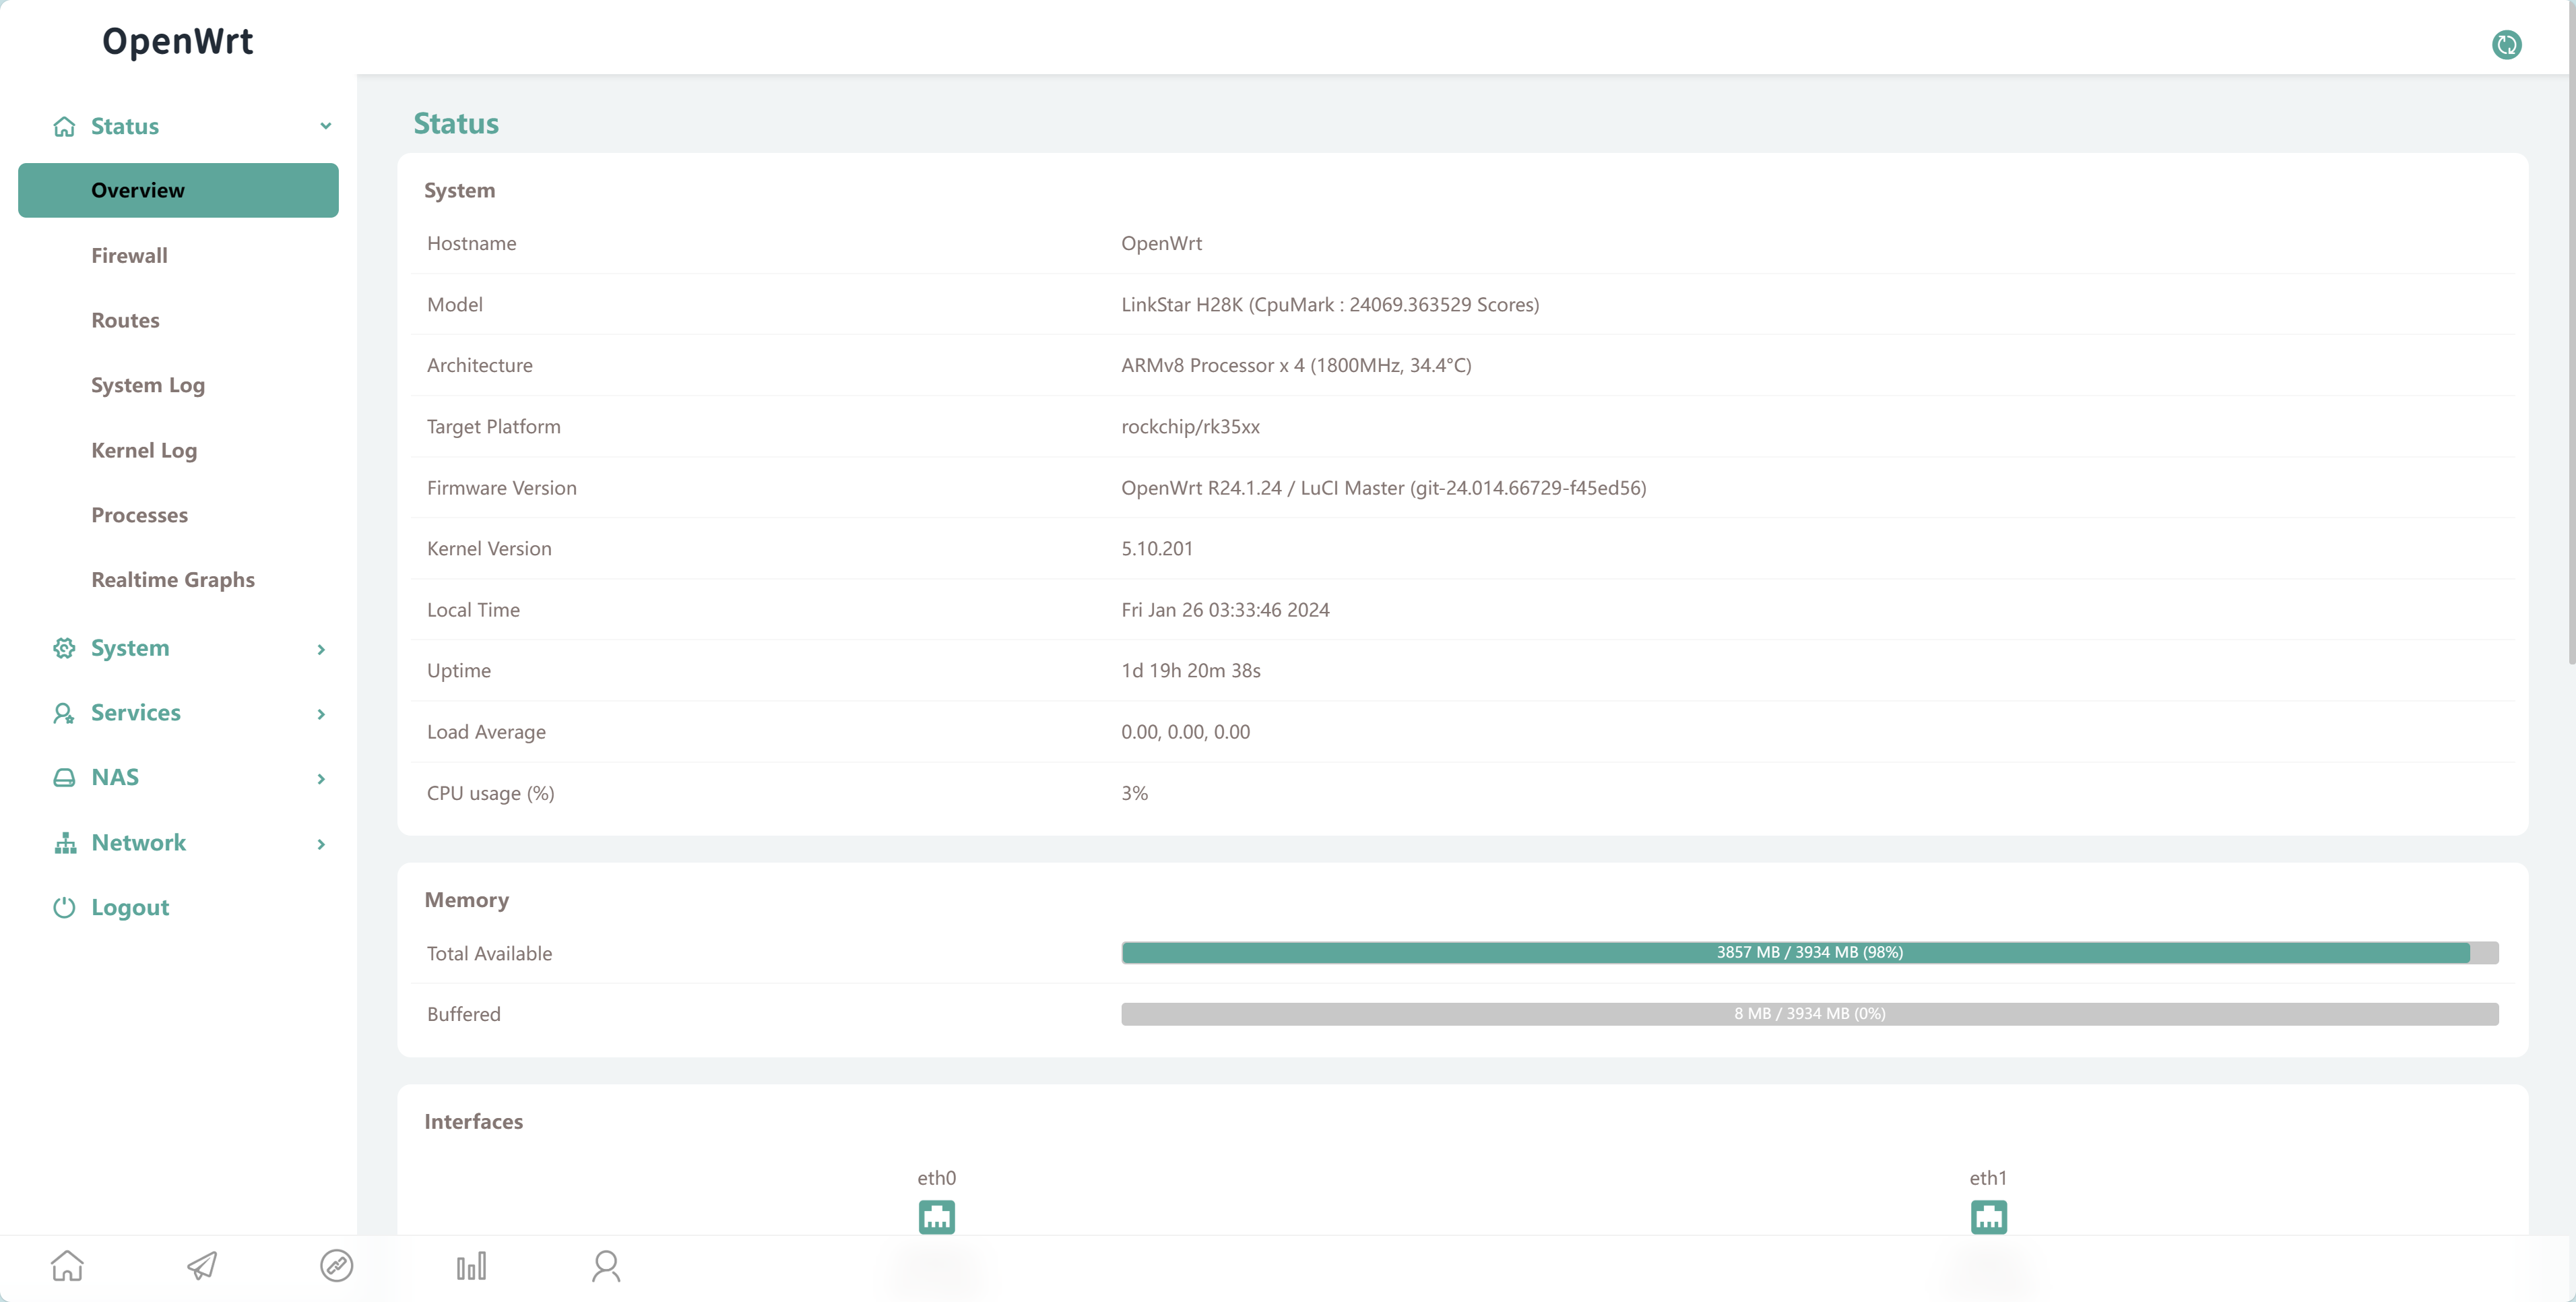Click the eth1 ethernet port icon

[1988, 1217]
